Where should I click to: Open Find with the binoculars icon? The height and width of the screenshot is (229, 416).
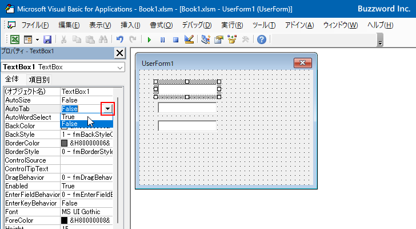tap(103, 40)
